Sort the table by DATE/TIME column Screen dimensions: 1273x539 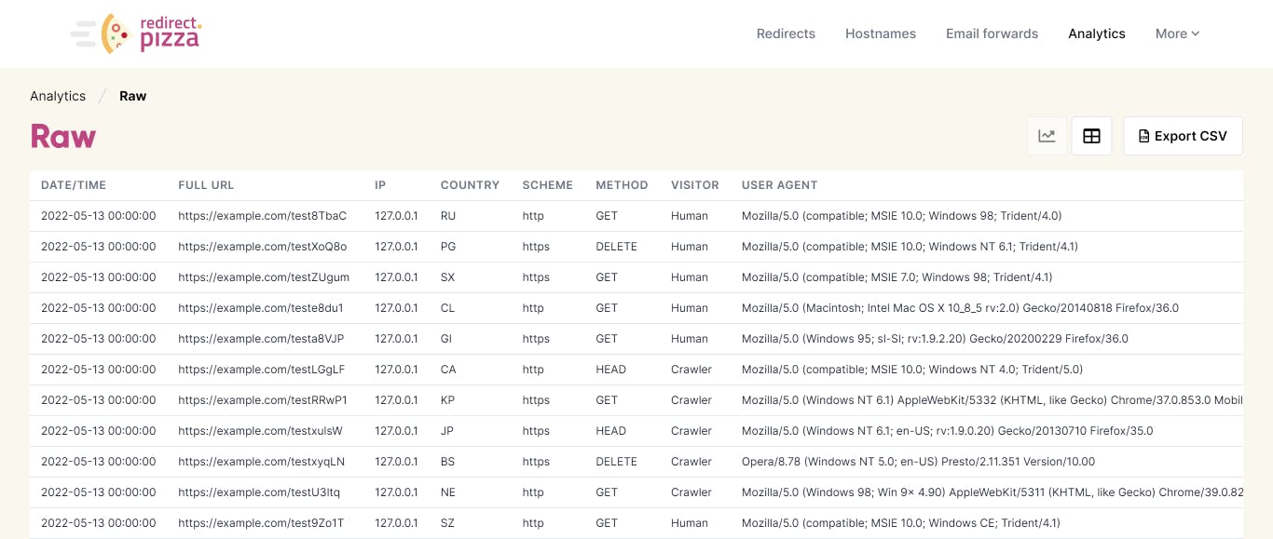point(74,184)
